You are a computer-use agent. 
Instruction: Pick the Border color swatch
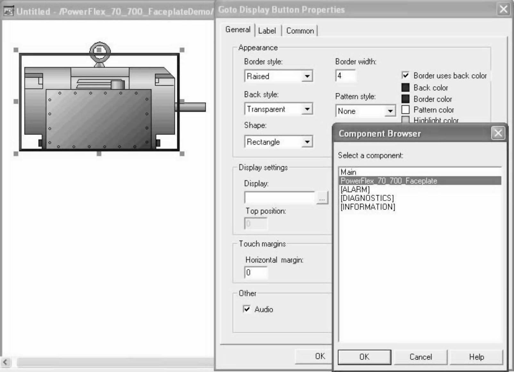click(405, 99)
